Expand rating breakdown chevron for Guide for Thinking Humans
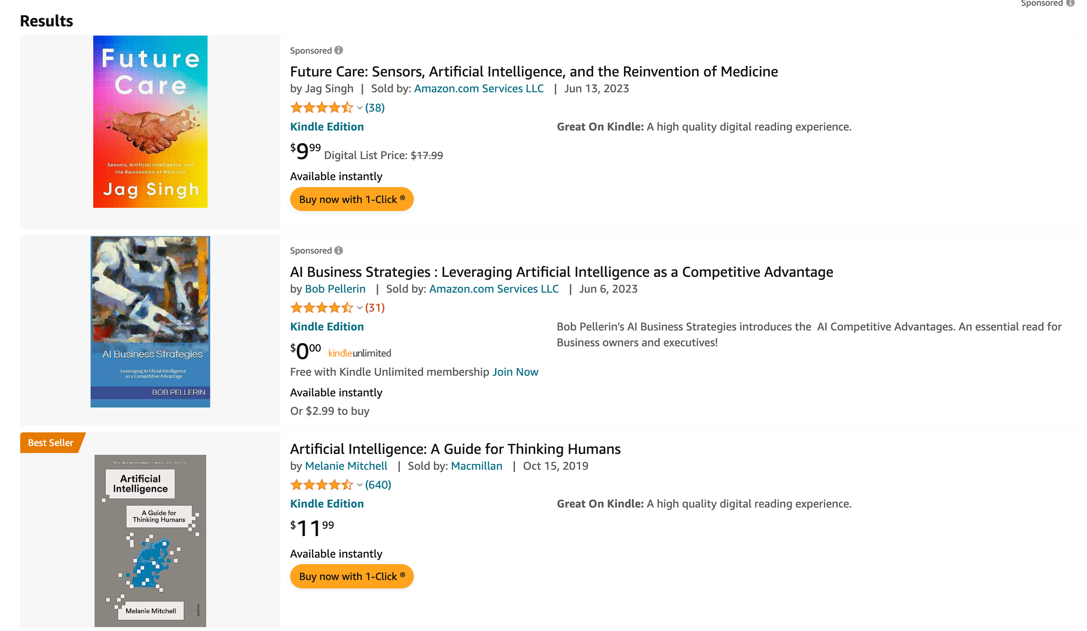This screenshot has width=1087, height=631. pyautogui.click(x=359, y=485)
